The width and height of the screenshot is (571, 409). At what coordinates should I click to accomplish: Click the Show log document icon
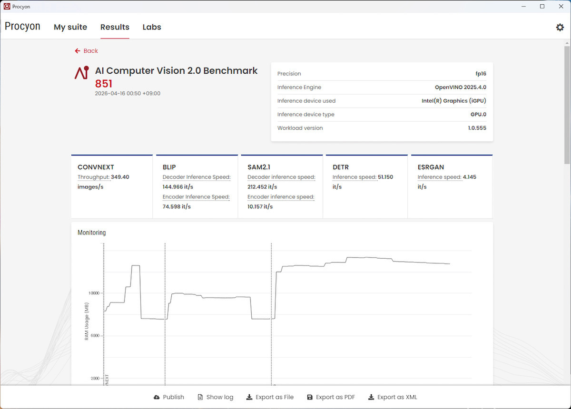(x=200, y=397)
